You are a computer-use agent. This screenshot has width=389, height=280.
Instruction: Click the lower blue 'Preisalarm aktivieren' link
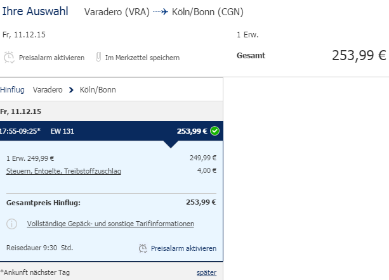[183, 248]
